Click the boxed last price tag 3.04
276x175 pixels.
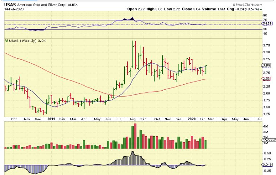coord(266,66)
